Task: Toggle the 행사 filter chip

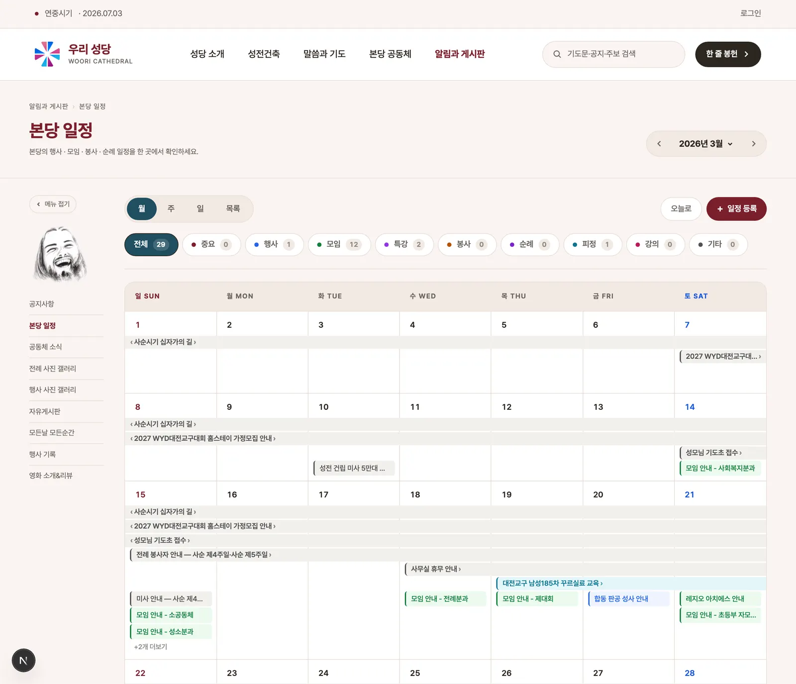Action: click(274, 244)
